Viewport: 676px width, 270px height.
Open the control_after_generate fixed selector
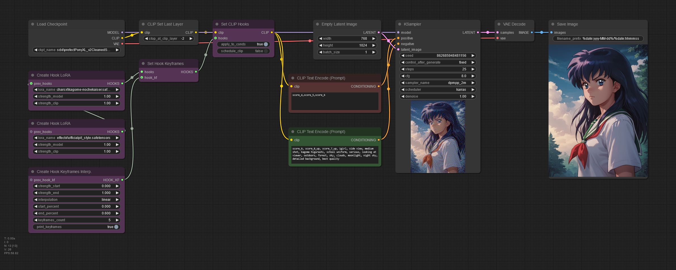coord(438,62)
